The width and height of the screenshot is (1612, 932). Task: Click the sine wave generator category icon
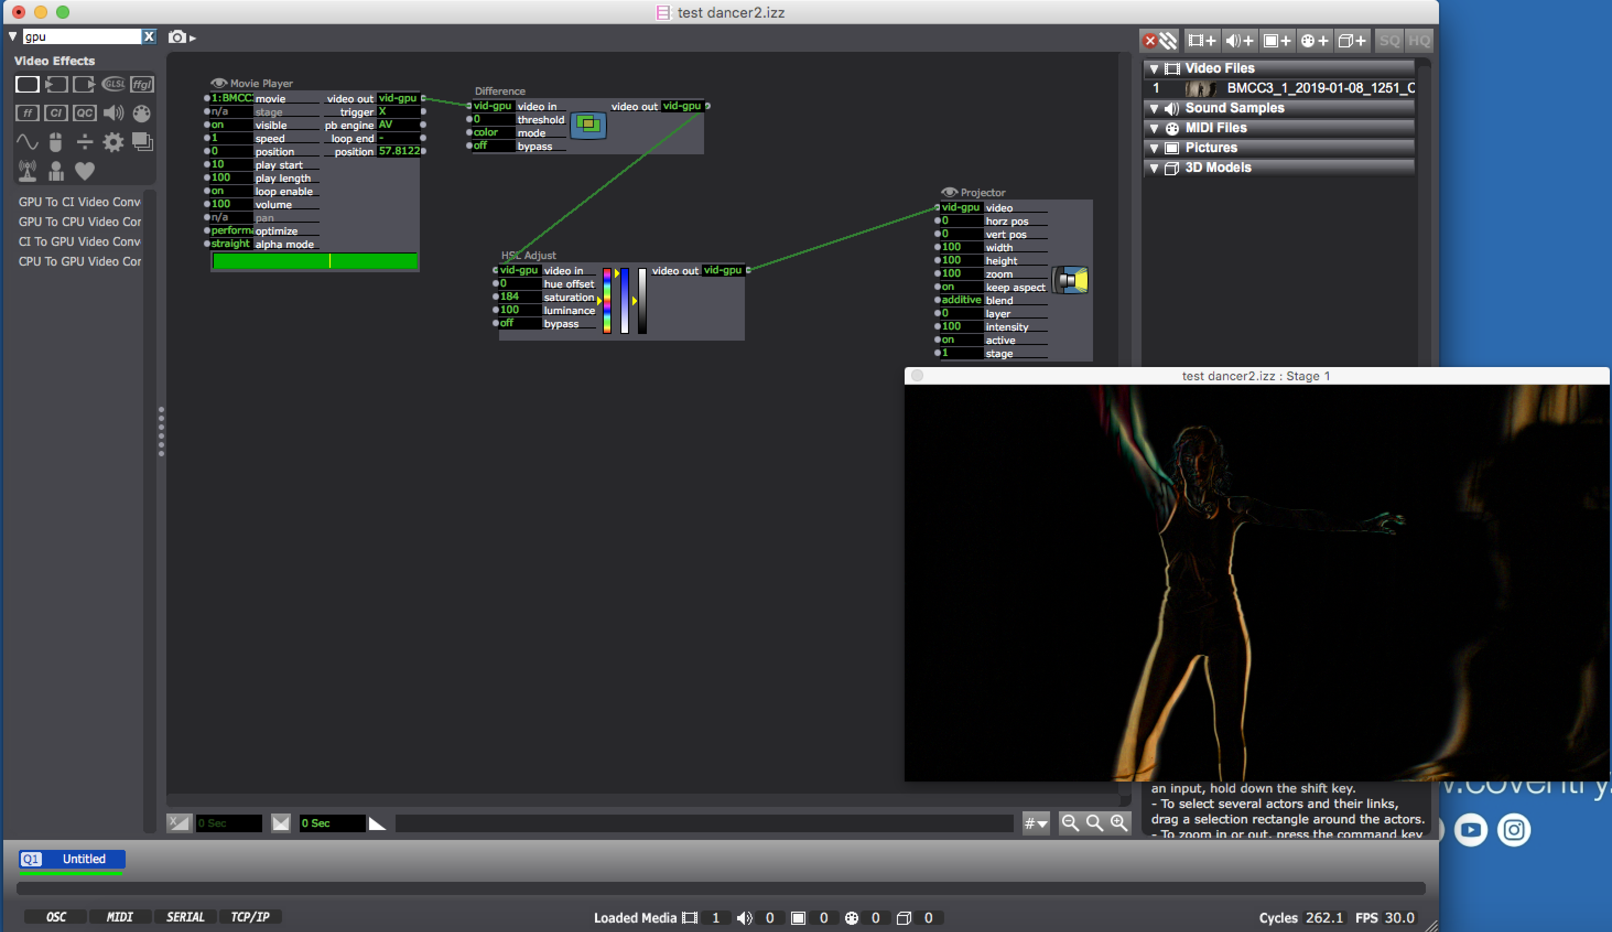point(27,142)
